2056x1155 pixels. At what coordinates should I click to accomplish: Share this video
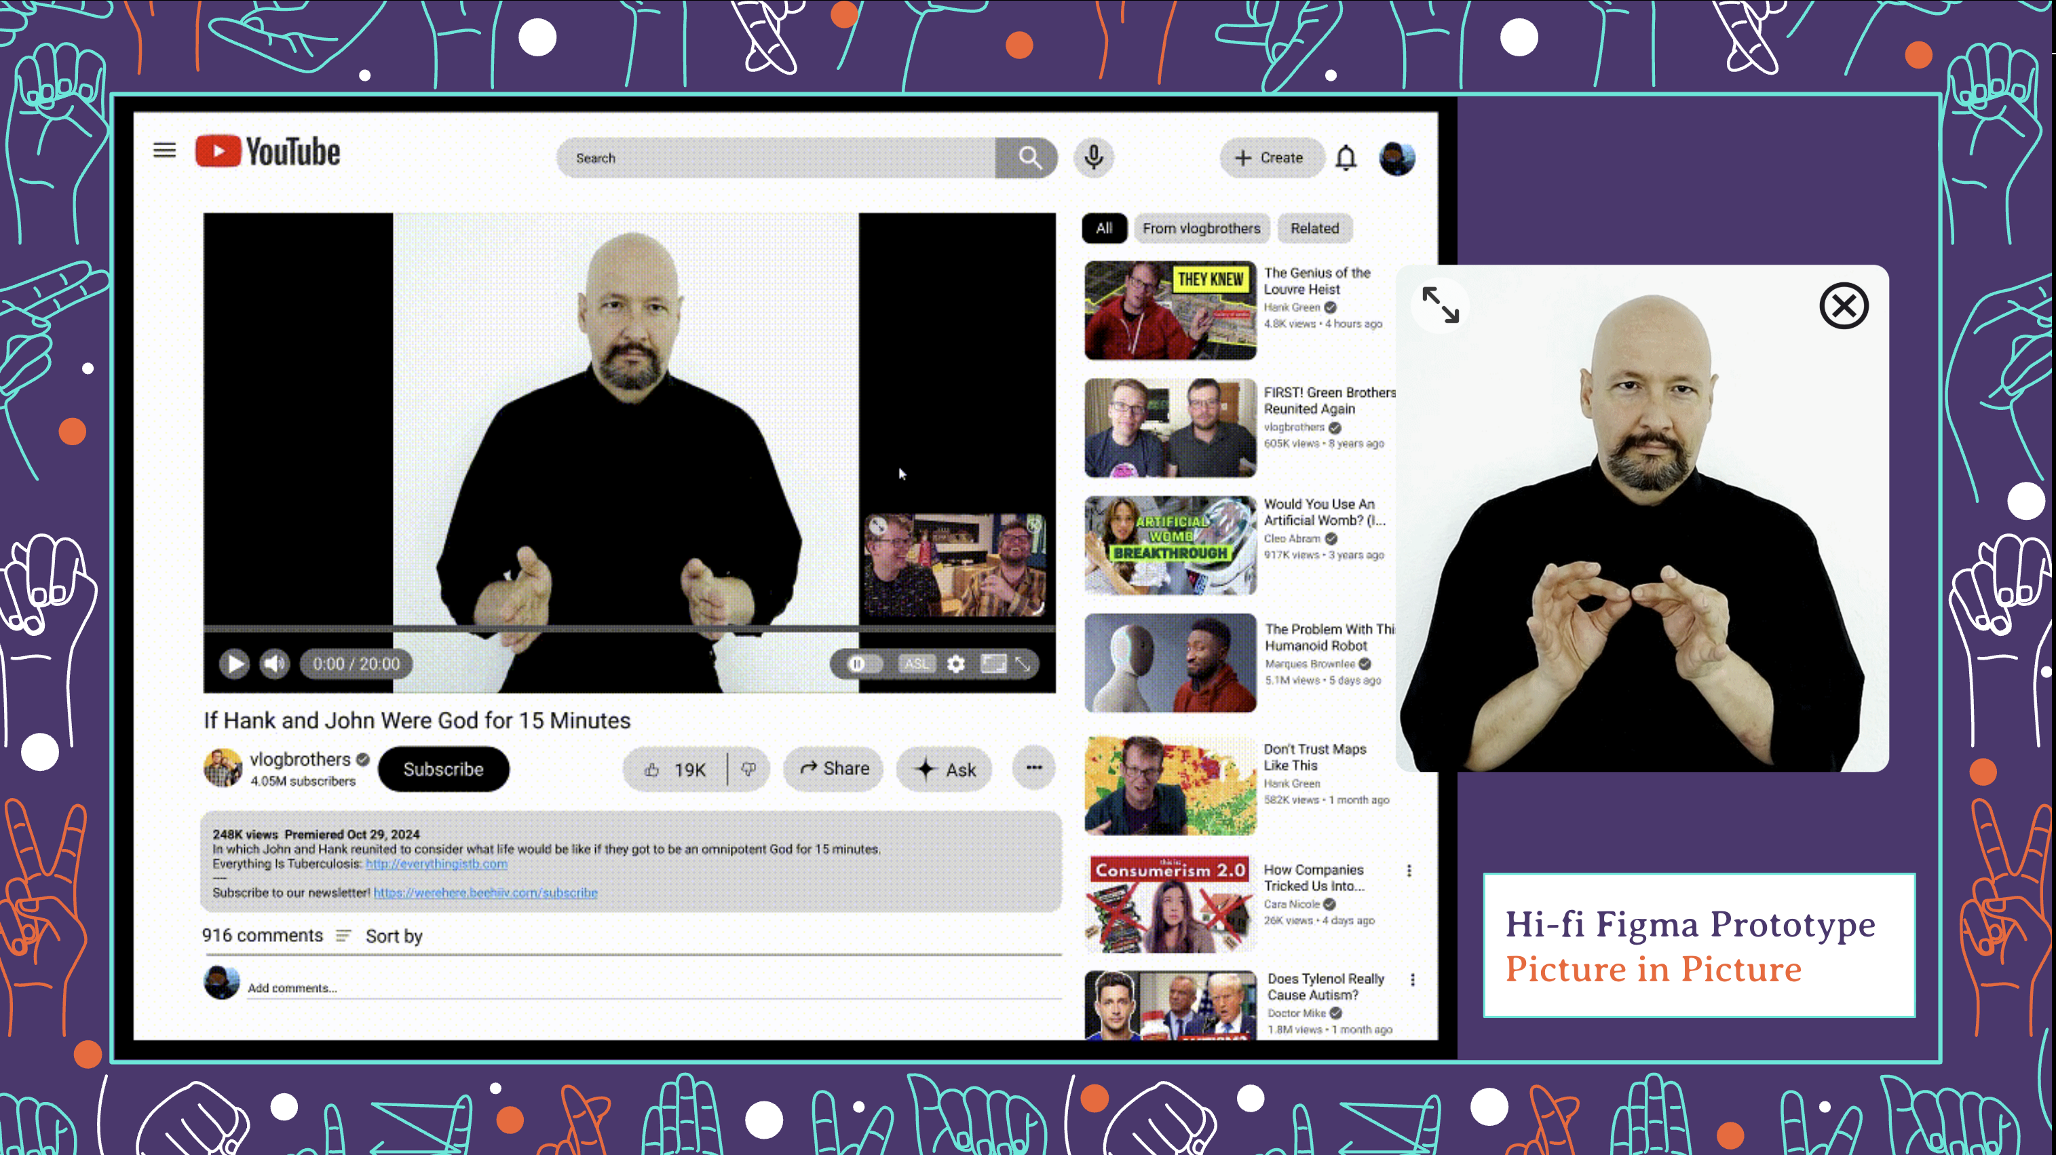[833, 769]
